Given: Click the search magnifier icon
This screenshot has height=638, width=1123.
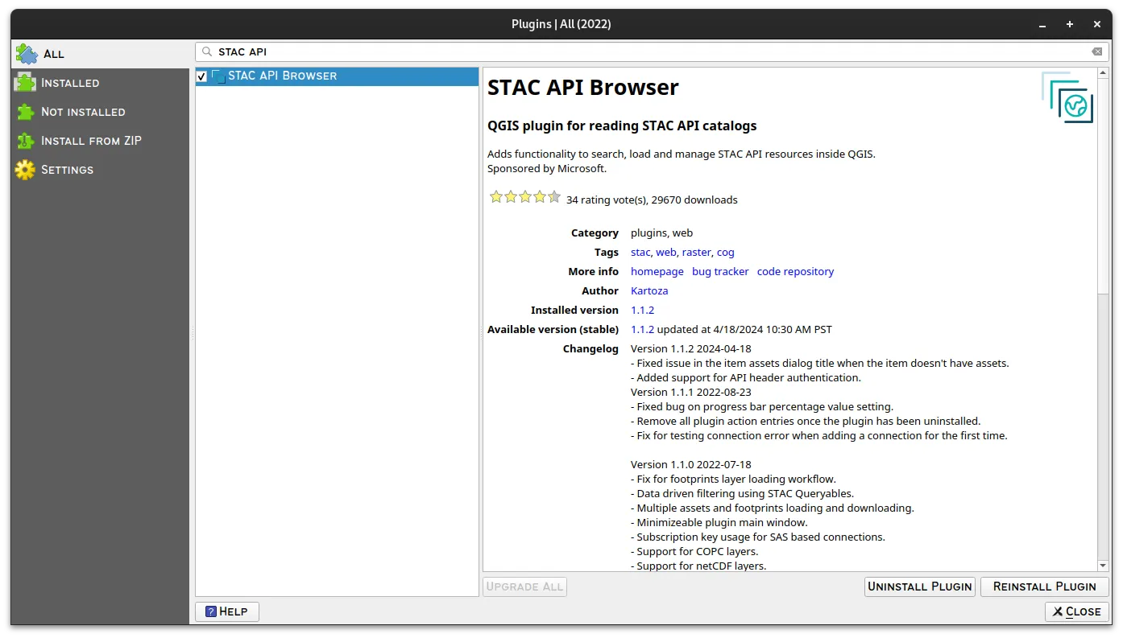Looking at the screenshot, I should 208,51.
